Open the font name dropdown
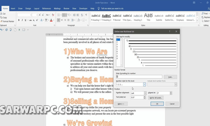 31,15
